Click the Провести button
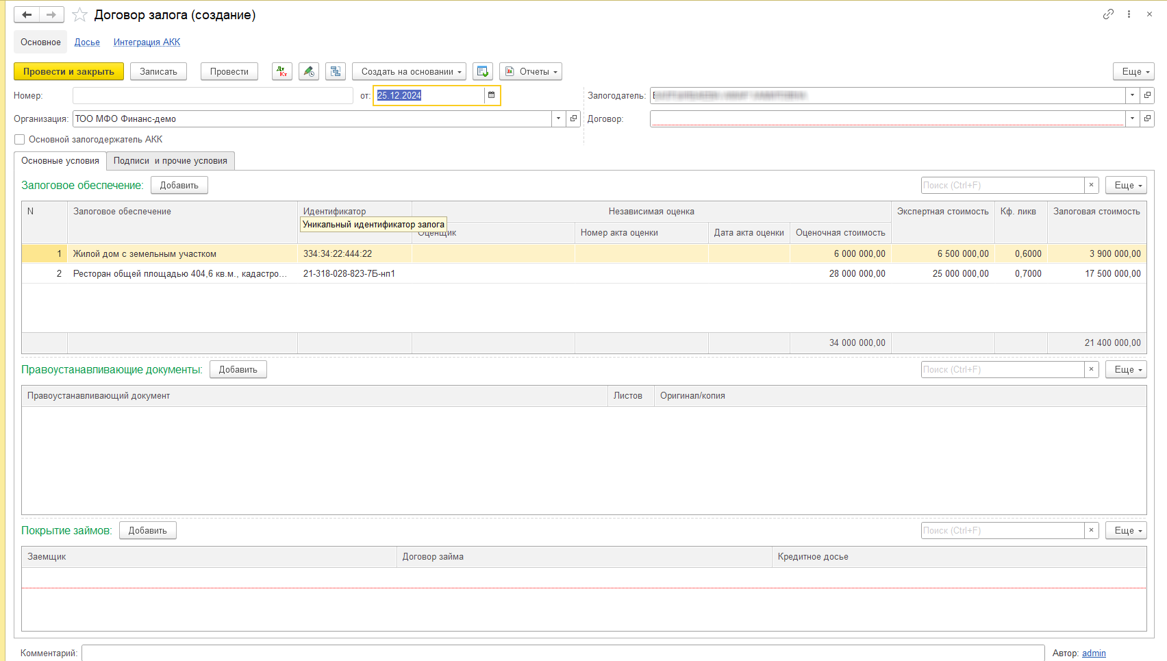Screen dimensions: 1167x661 click(x=229, y=71)
